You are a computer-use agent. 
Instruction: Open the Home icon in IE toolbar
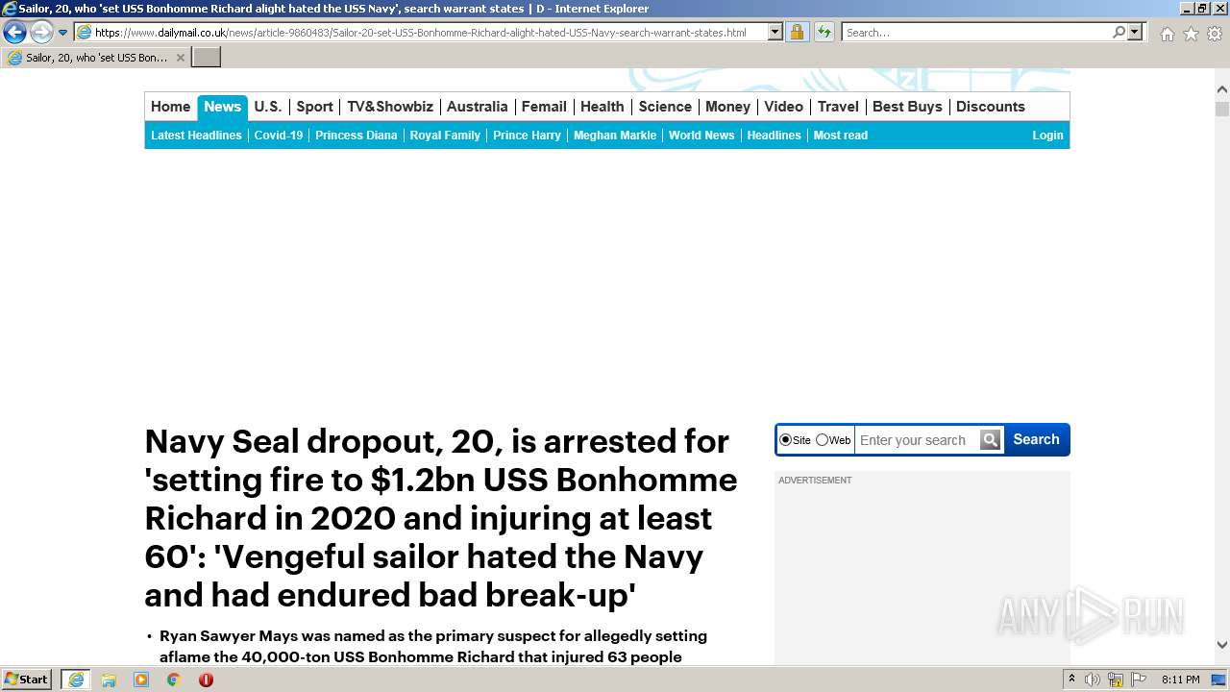pos(1167,34)
